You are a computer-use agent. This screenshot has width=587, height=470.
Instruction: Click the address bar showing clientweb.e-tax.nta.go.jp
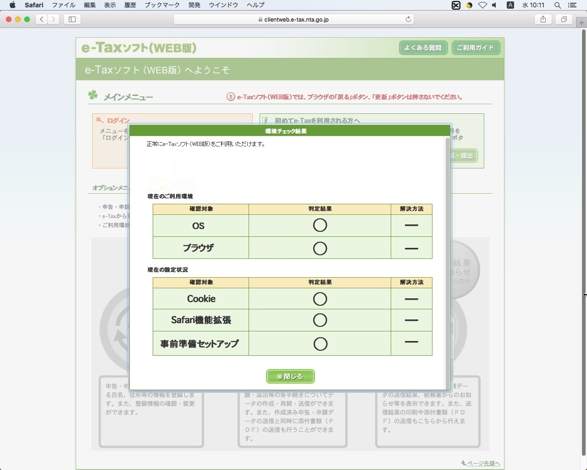[x=293, y=19]
